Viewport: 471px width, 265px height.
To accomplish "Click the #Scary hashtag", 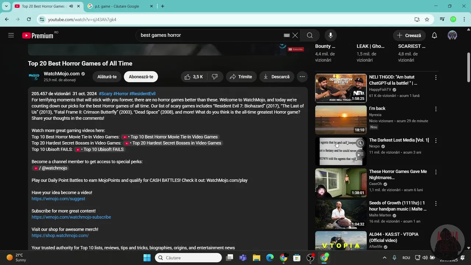I will coord(106,94).
